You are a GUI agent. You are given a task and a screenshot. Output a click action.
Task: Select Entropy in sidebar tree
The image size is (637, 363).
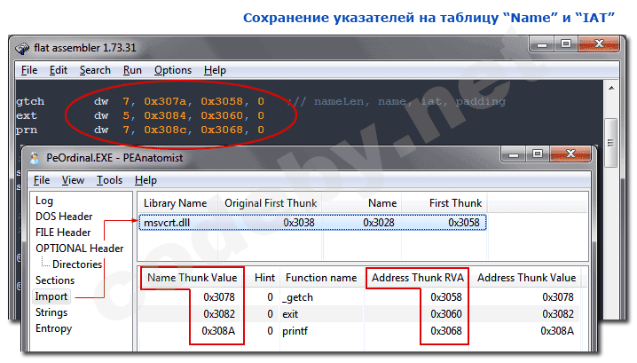tap(53, 328)
